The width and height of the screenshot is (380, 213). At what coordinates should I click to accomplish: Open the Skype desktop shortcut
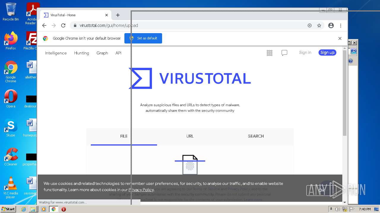click(11, 128)
